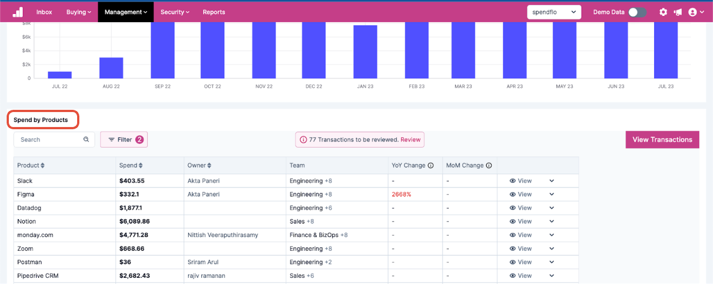The width and height of the screenshot is (713, 284).
Task: Expand the Zoom row chevron
Action: (552, 248)
